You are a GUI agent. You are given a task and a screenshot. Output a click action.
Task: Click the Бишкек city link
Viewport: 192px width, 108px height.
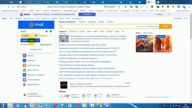pos(62,91)
